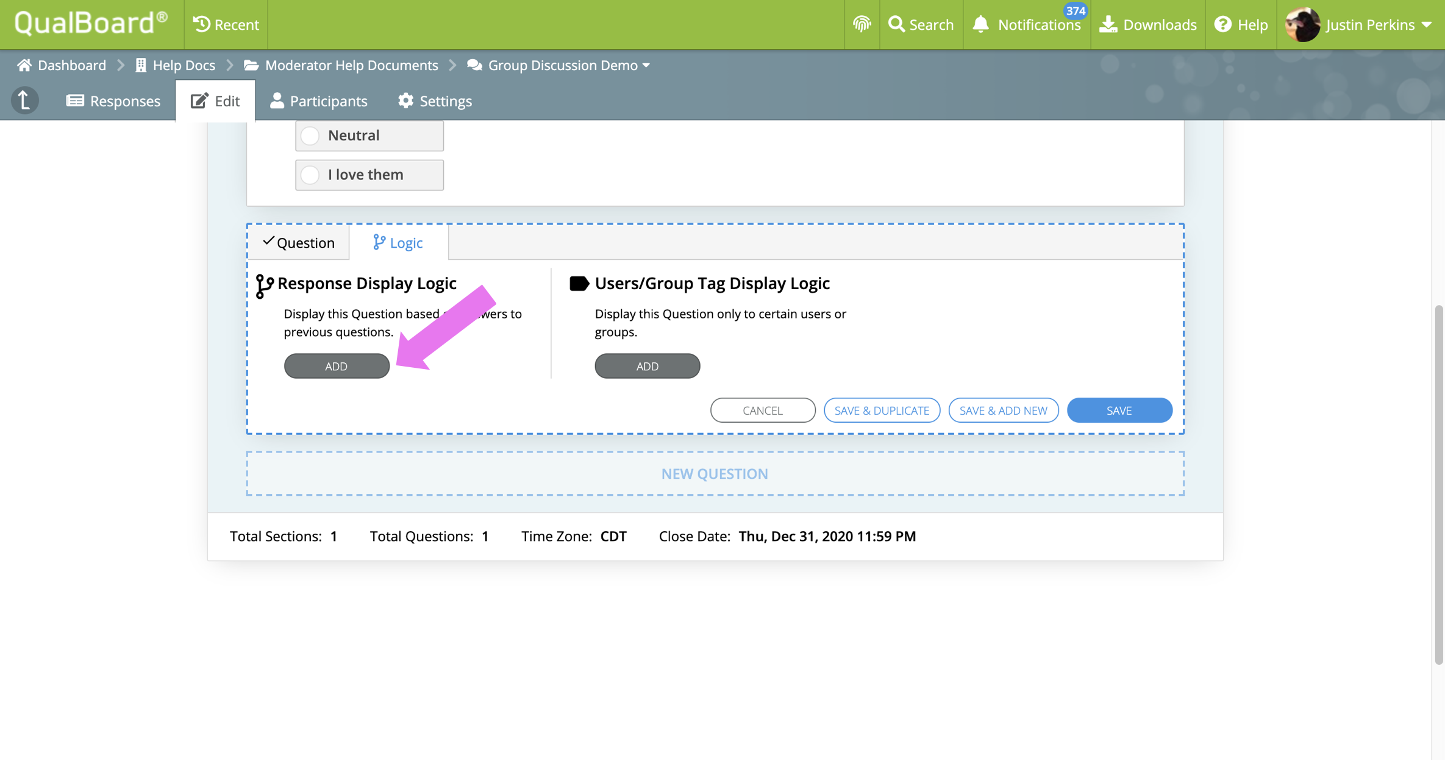Click the up-arrow back icon
This screenshot has width=1445, height=760.
pos(25,100)
